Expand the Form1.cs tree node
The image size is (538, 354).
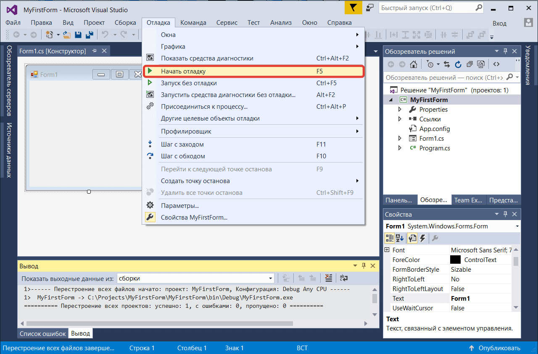400,138
